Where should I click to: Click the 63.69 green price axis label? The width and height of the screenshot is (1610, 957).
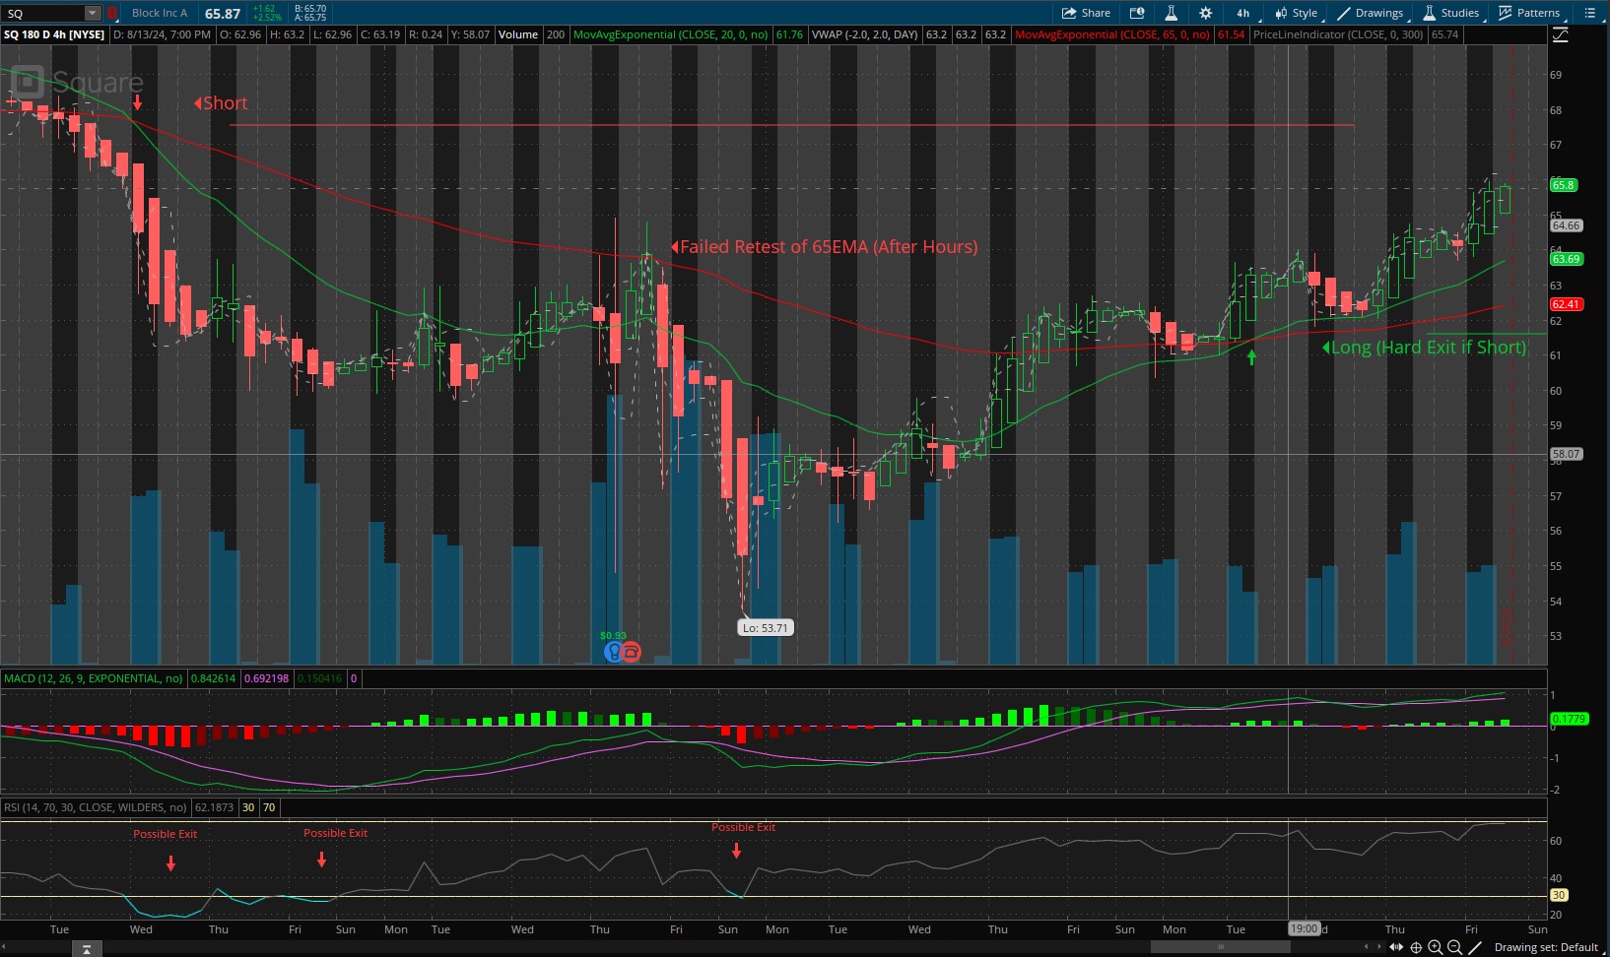[1567, 259]
